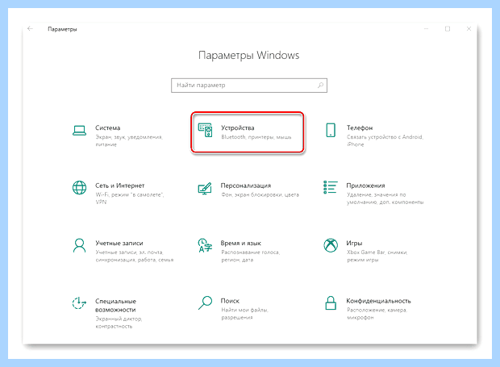Viewport: 500px width, 367px height.
Task: Click the Персонализация paintbrush icon
Action: pos(205,188)
